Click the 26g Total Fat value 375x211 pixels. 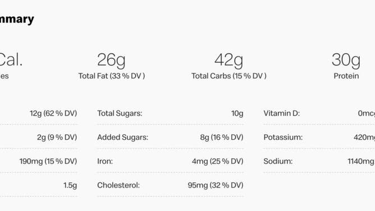[111, 60]
